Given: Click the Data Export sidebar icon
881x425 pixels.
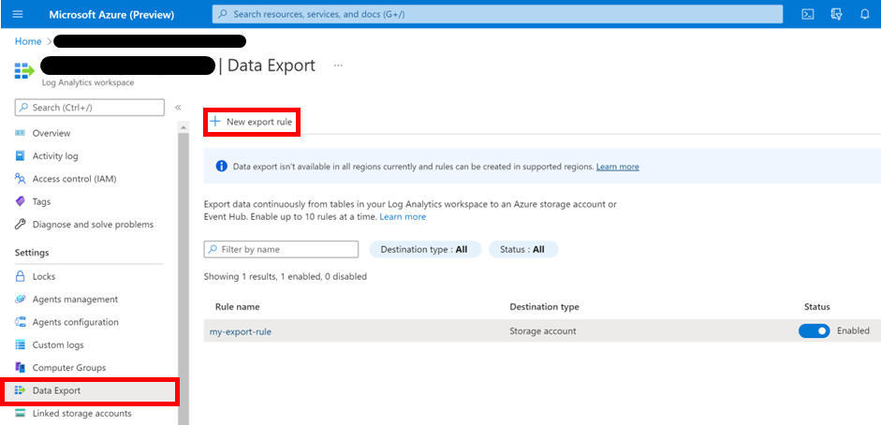Looking at the screenshot, I should tap(21, 390).
